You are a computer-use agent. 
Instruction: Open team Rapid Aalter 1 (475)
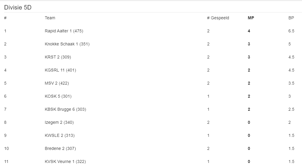tap(64, 31)
